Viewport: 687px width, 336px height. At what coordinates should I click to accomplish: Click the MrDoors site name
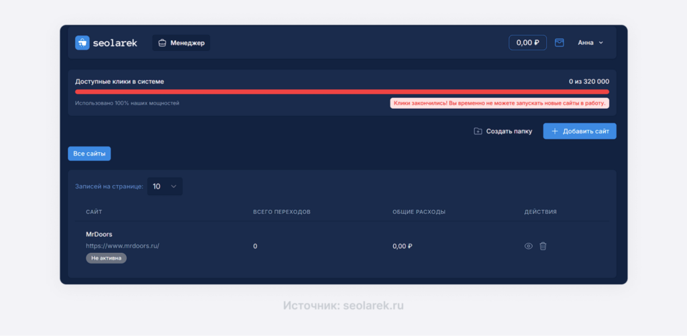pos(99,234)
